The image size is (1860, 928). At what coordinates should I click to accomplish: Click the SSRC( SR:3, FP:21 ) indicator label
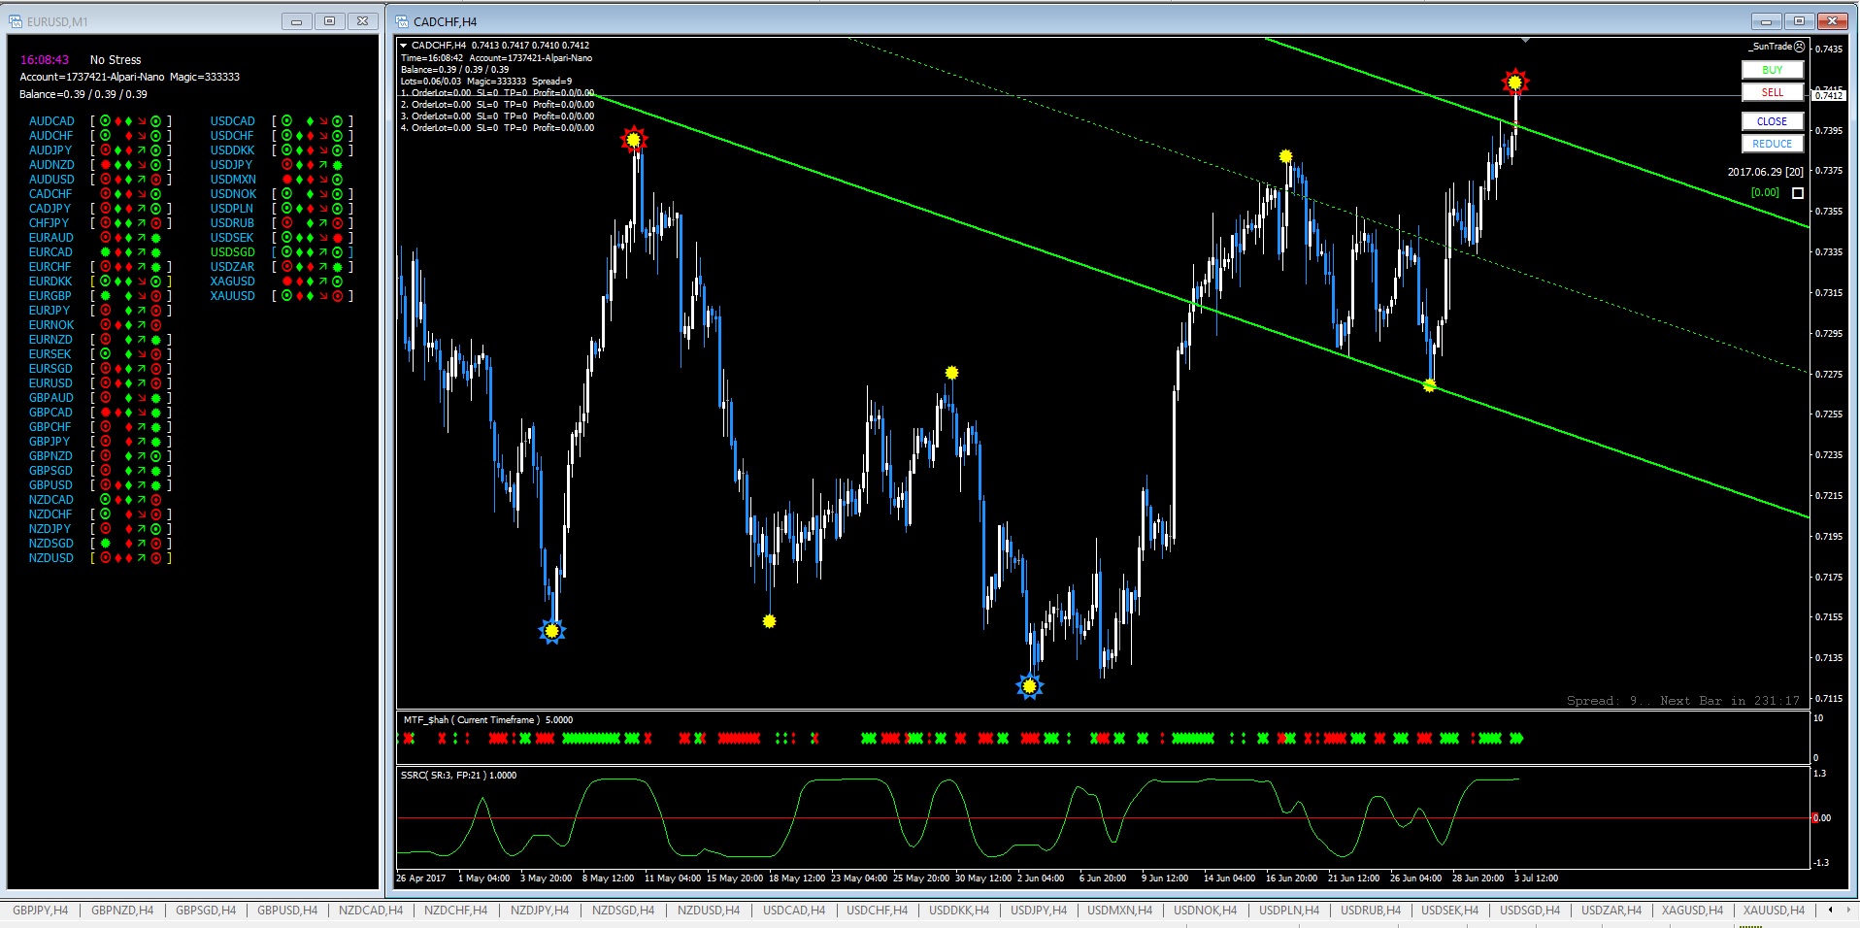click(x=459, y=776)
